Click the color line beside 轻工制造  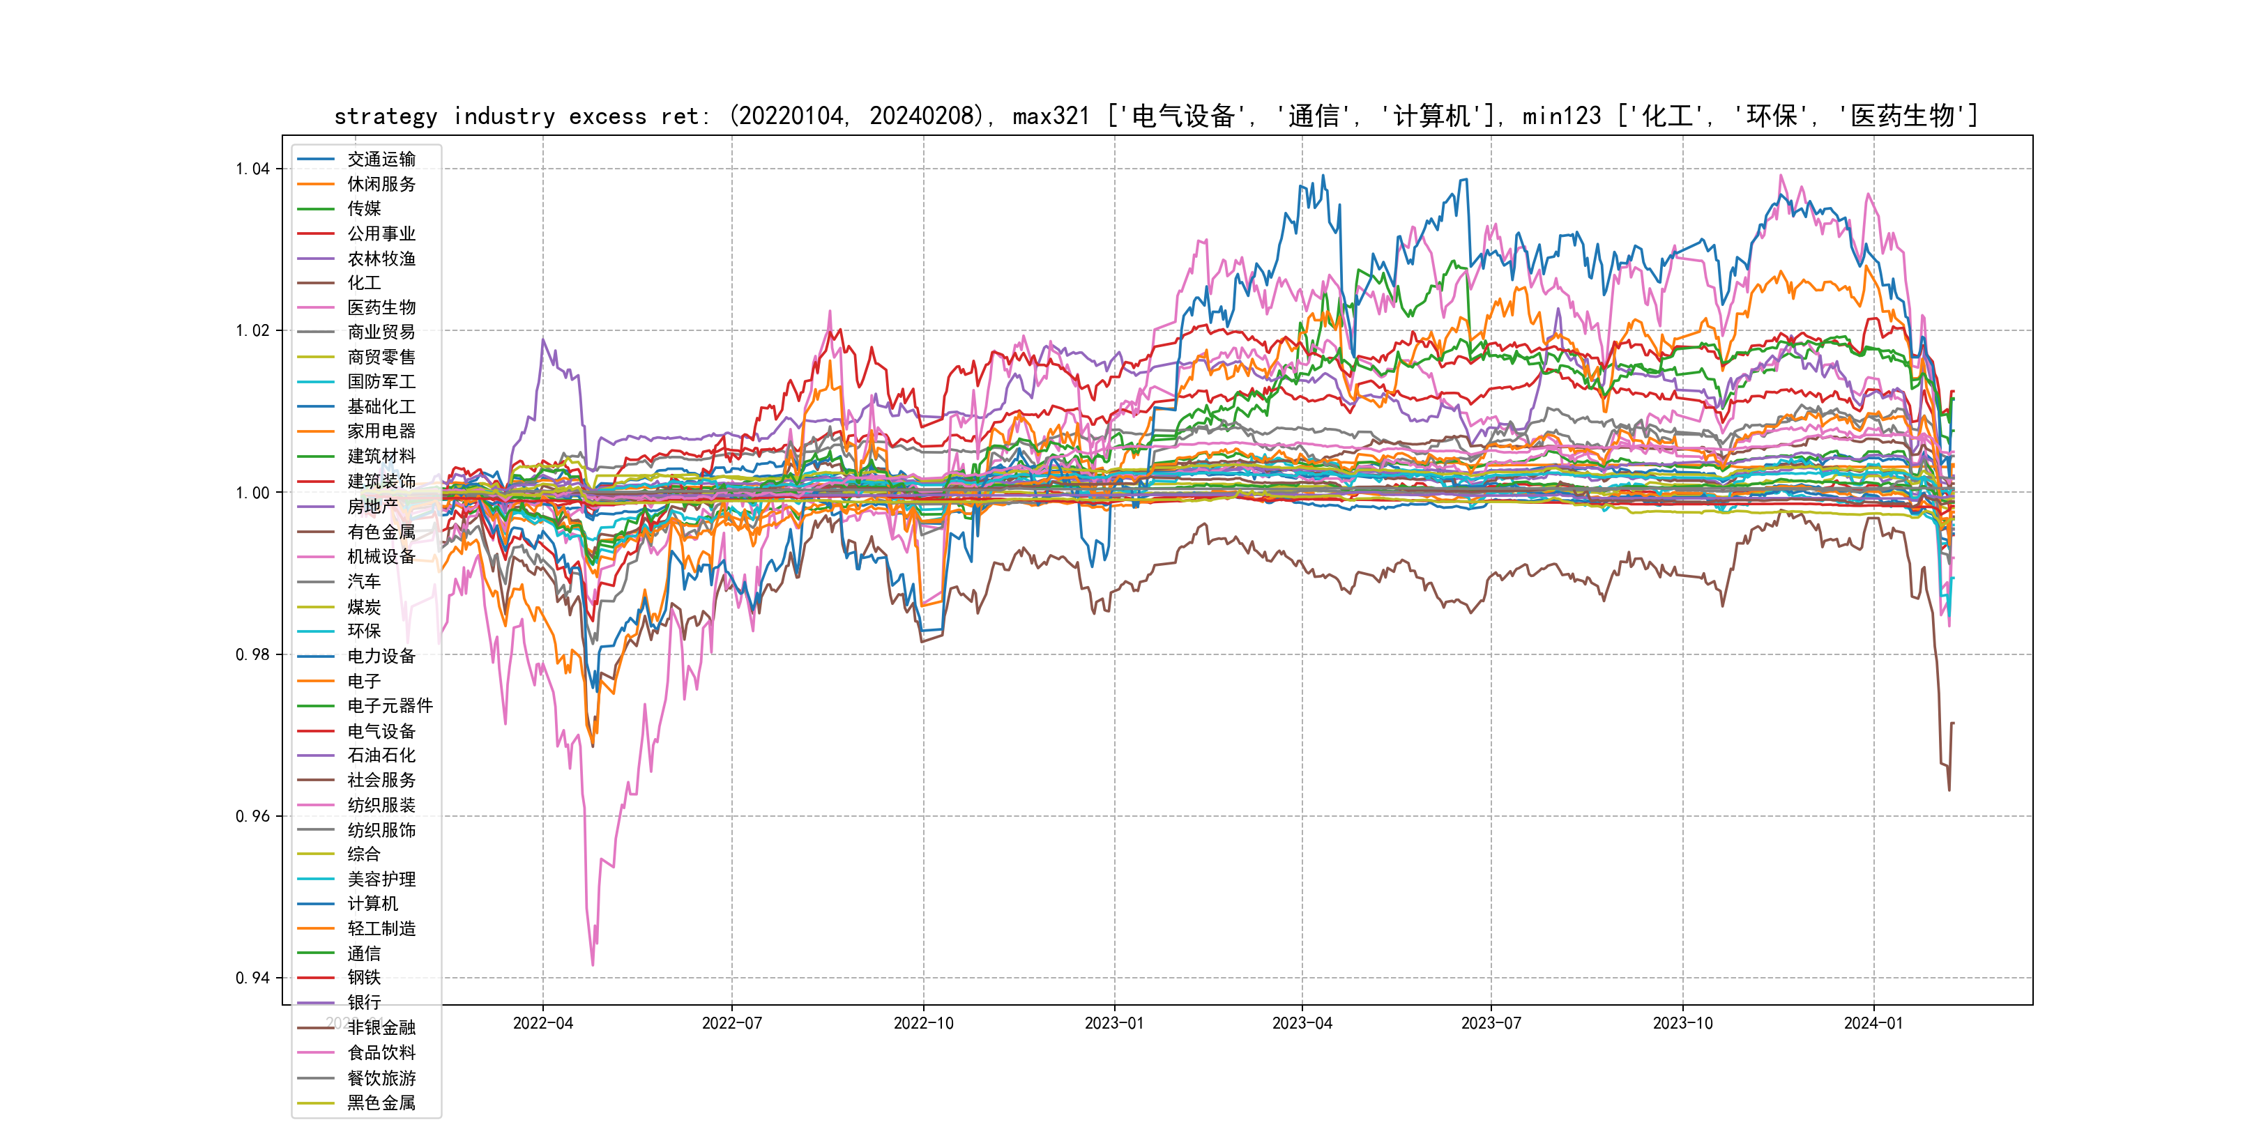point(316,928)
